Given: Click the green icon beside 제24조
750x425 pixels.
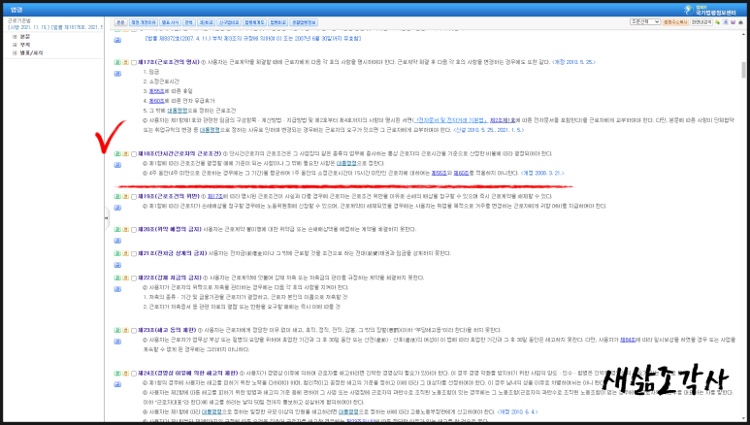Looking at the screenshot, I should pos(117,374).
